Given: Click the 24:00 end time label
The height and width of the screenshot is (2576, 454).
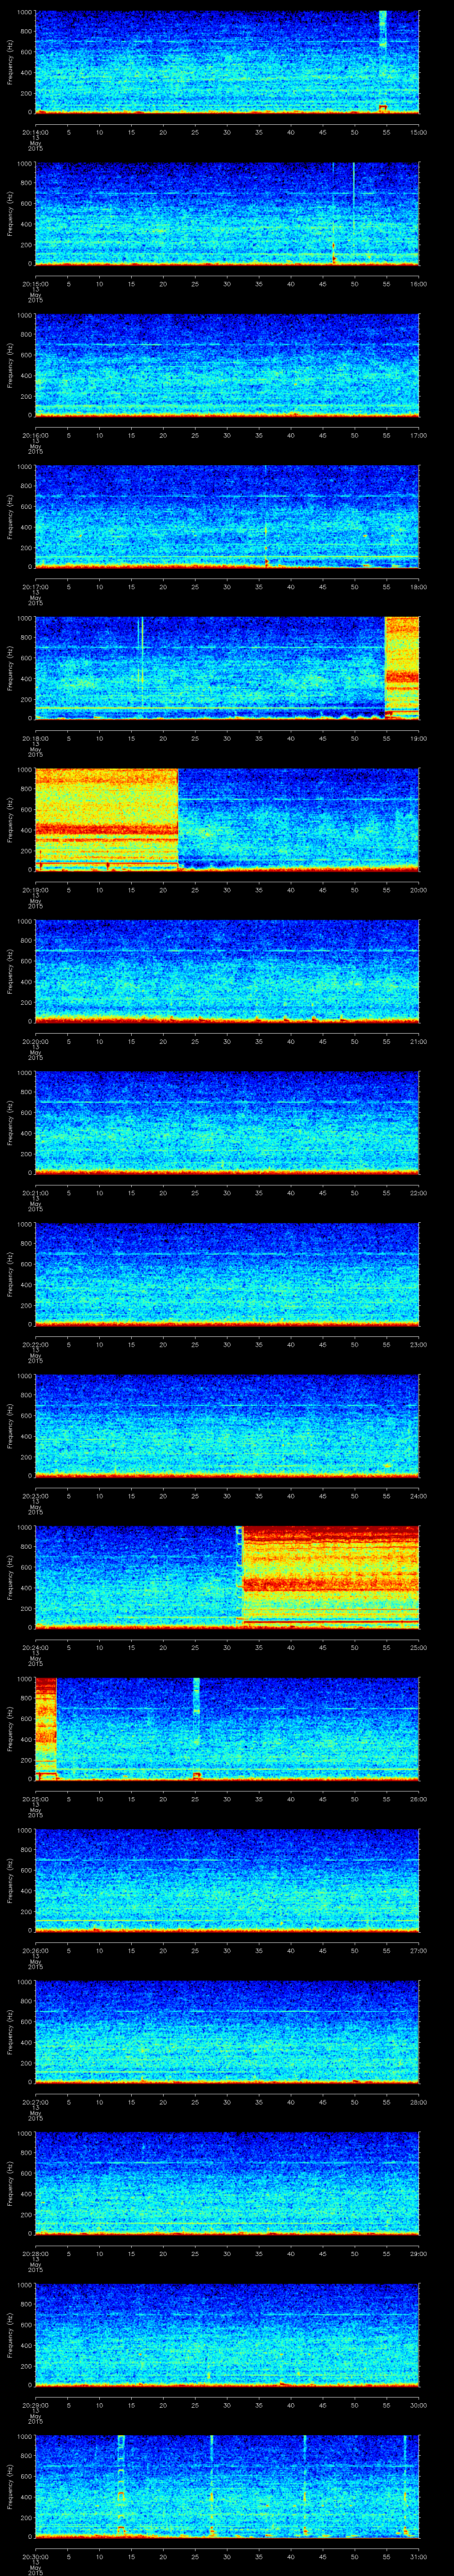Looking at the screenshot, I should pyautogui.click(x=418, y=1495).
